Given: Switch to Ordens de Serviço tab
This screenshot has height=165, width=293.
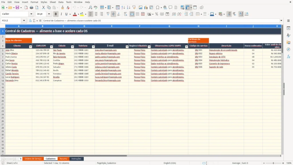Looking at the screenshot, I should pyautogui.click(x=33, y=159).
